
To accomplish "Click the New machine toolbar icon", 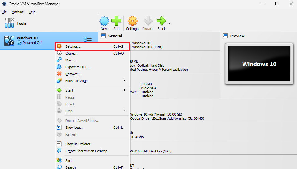I will [x=104, y=21].
